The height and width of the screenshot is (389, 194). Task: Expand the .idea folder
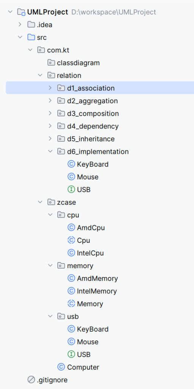click(20, 25)
